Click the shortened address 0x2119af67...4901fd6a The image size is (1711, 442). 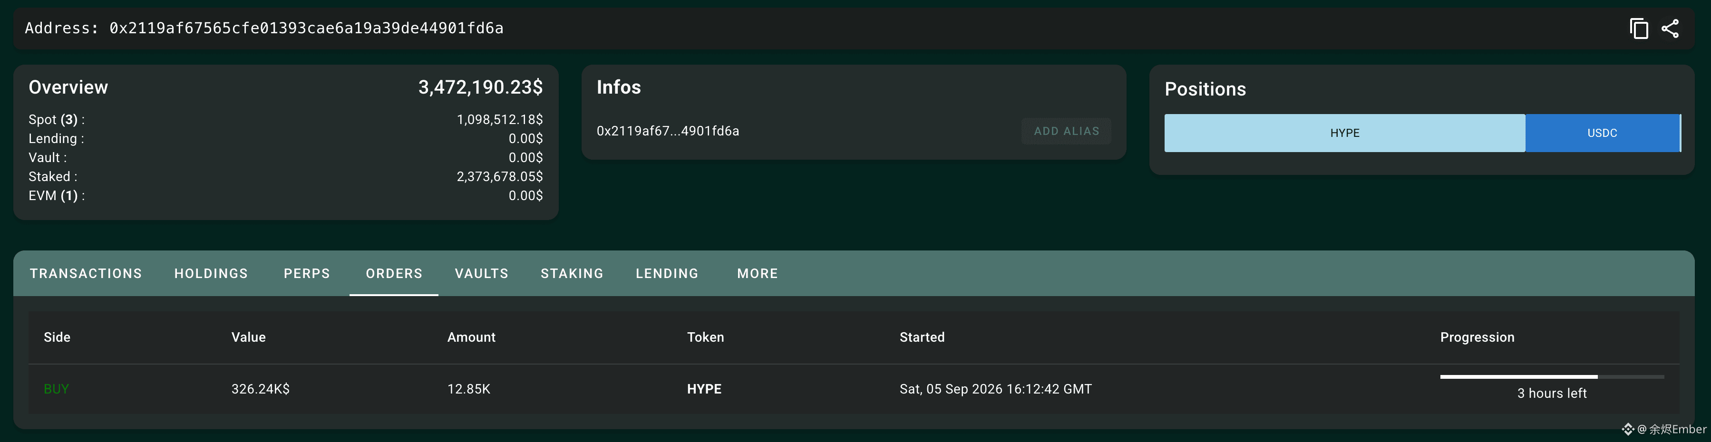pyautogui.click(x=668, y=131)
